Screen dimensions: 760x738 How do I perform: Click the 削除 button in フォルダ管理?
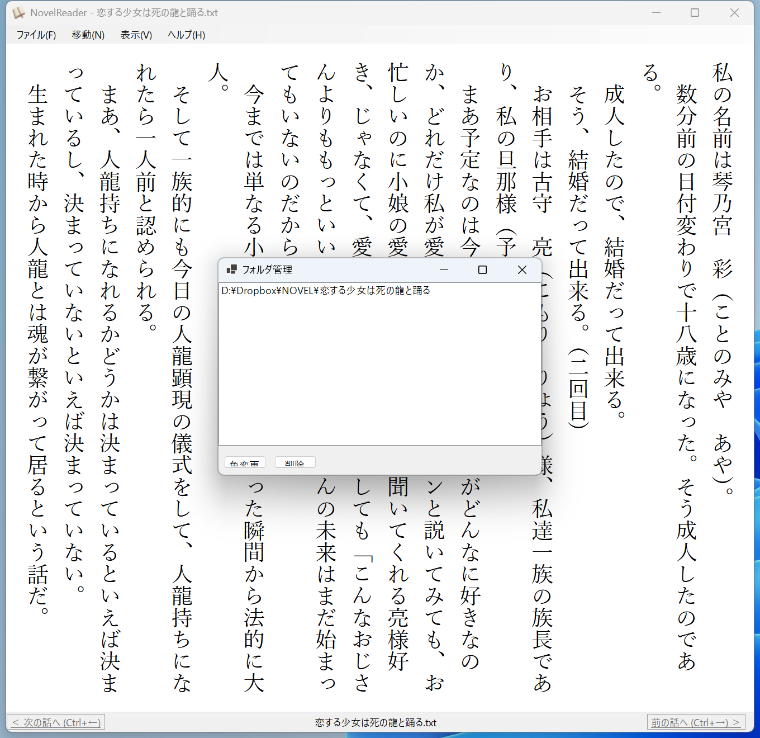(294, 462)
